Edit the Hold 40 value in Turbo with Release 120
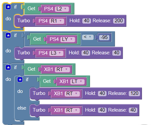 [x=102, y=94]
